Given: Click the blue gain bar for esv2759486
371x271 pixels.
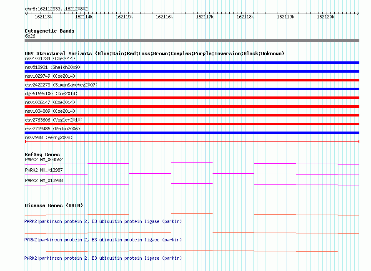Looking at the screenshot, I should point(192,133).
